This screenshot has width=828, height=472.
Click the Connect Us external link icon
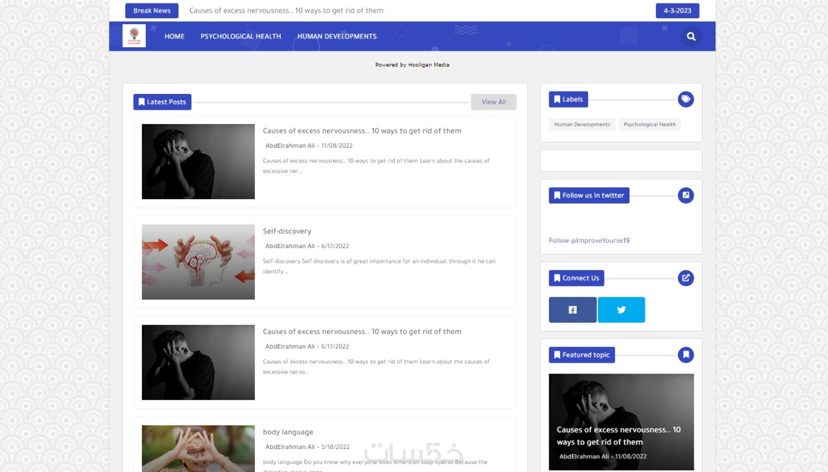pyautogui.click(x=685, y=278)
